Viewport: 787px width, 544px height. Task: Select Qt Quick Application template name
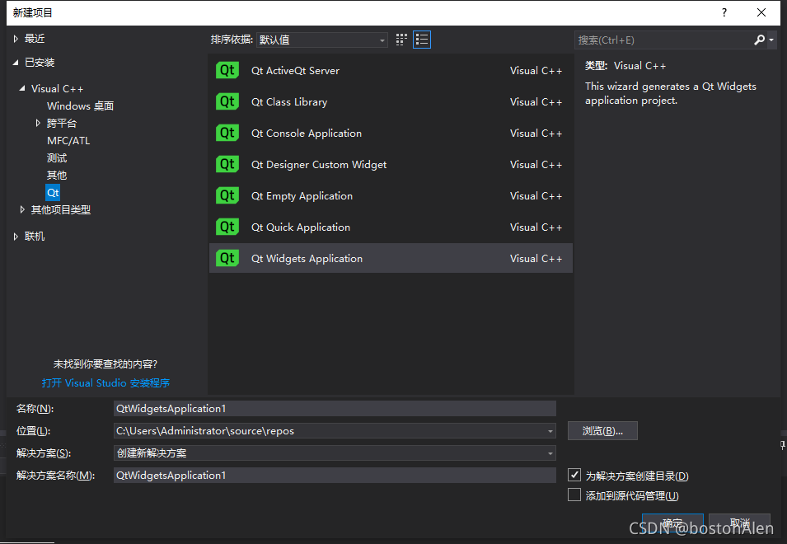coord(301,227)
